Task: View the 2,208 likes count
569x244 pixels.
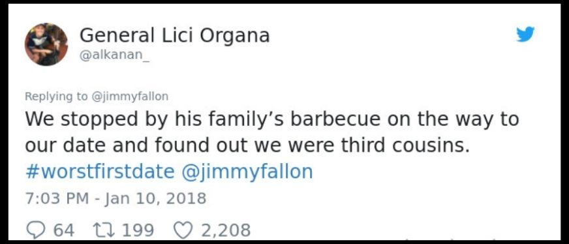Action: pos(225,230)
